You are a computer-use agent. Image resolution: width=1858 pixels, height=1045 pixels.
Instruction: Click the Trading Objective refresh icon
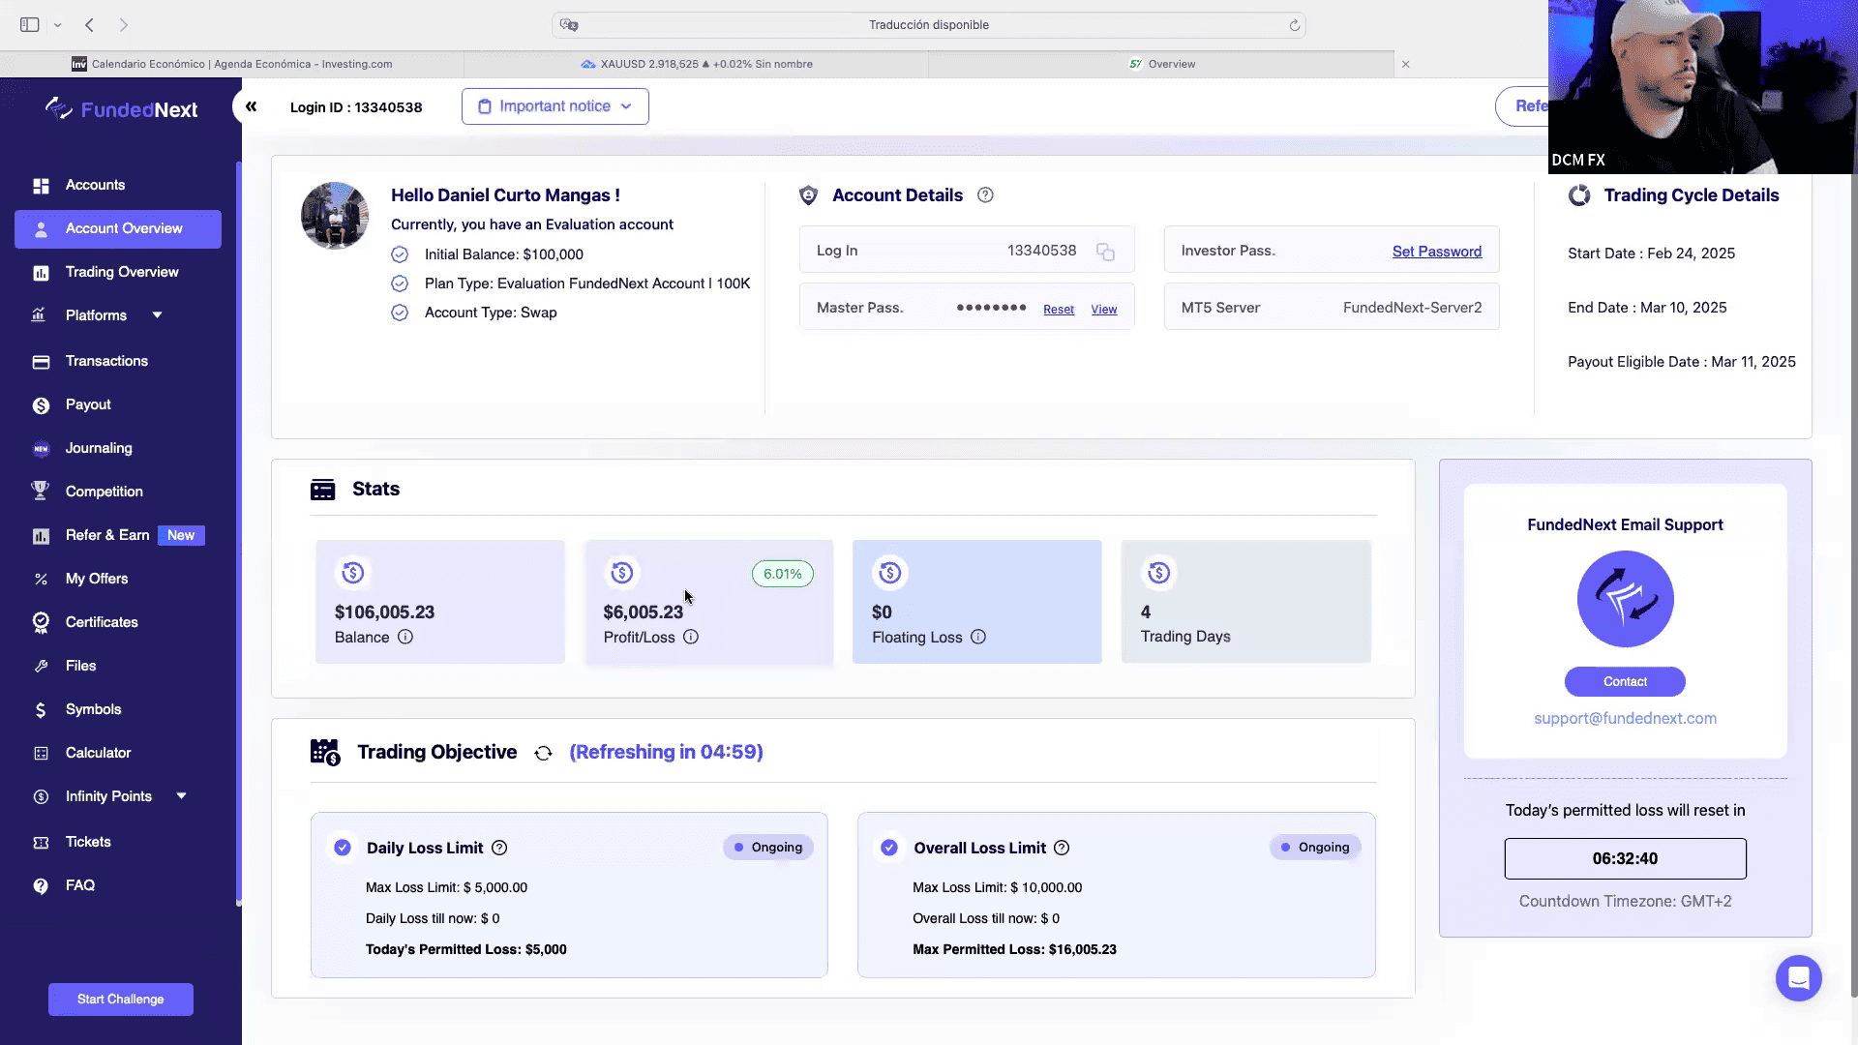click(x=543, y=753)
